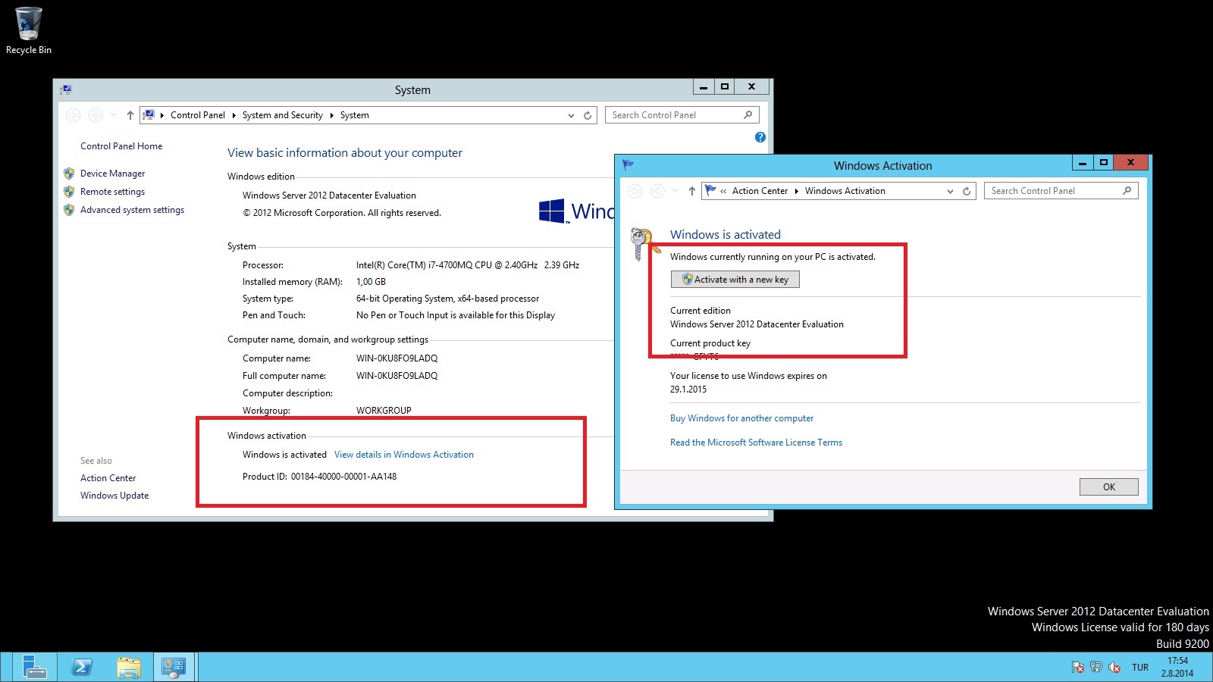
Task: Open Control Panel Home link
Action: [x=121, y=146]
